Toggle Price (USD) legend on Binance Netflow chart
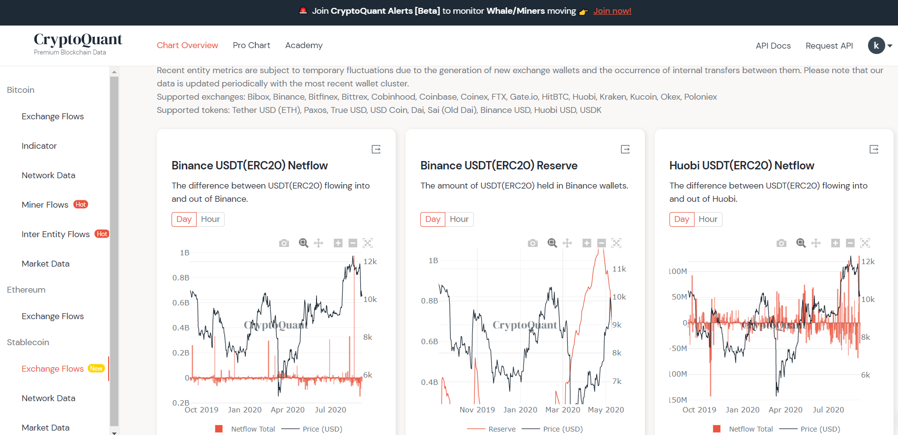The width and height of the screenshot is (898, 435). pos(312,429)
